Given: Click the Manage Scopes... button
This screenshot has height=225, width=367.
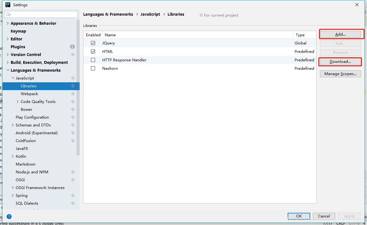Looking at the screenshot, I should coord(340,74).
